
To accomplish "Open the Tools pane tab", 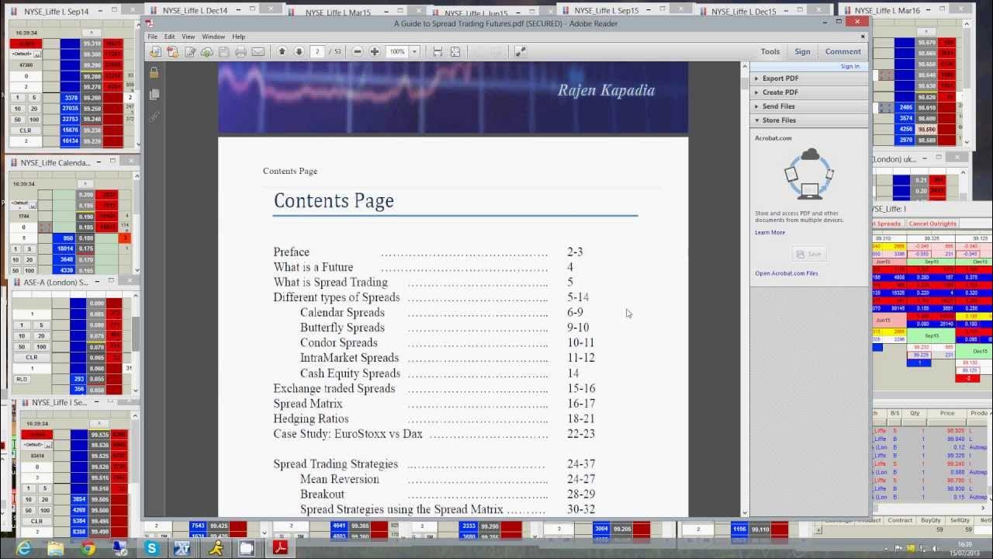I will point(770,52).
